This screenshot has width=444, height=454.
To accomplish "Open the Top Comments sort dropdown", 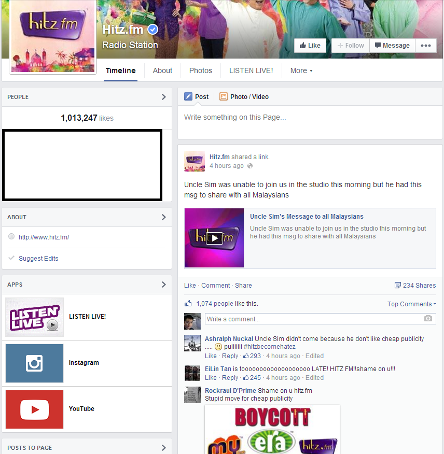I will pos(412,304).
